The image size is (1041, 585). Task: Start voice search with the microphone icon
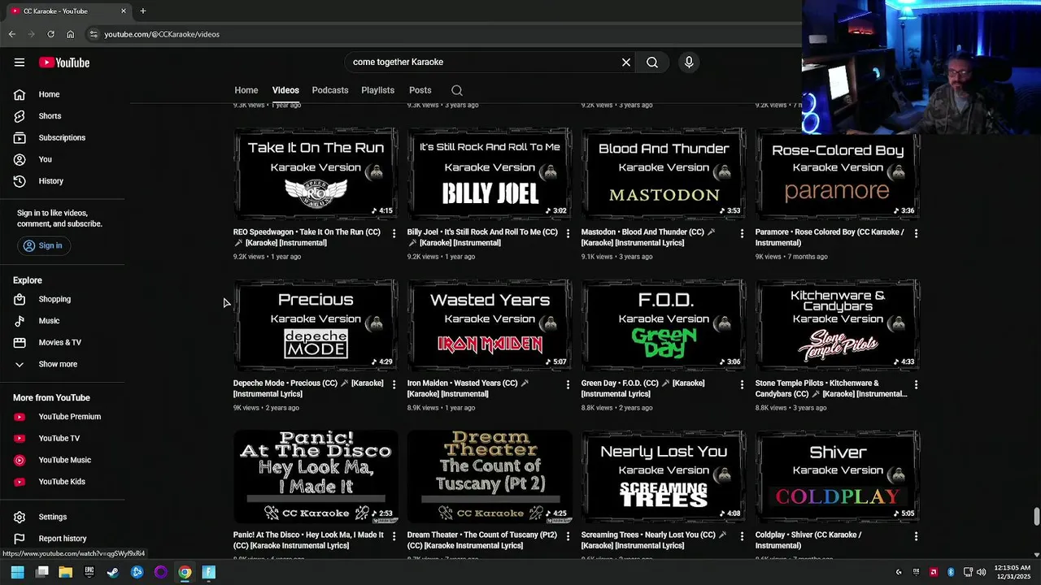click(x=689, y=62)
